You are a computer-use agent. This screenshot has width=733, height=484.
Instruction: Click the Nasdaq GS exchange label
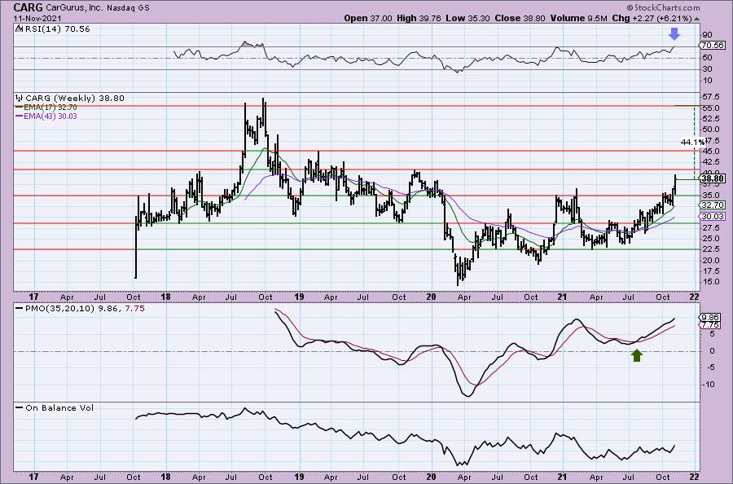[x=128, y=8]
